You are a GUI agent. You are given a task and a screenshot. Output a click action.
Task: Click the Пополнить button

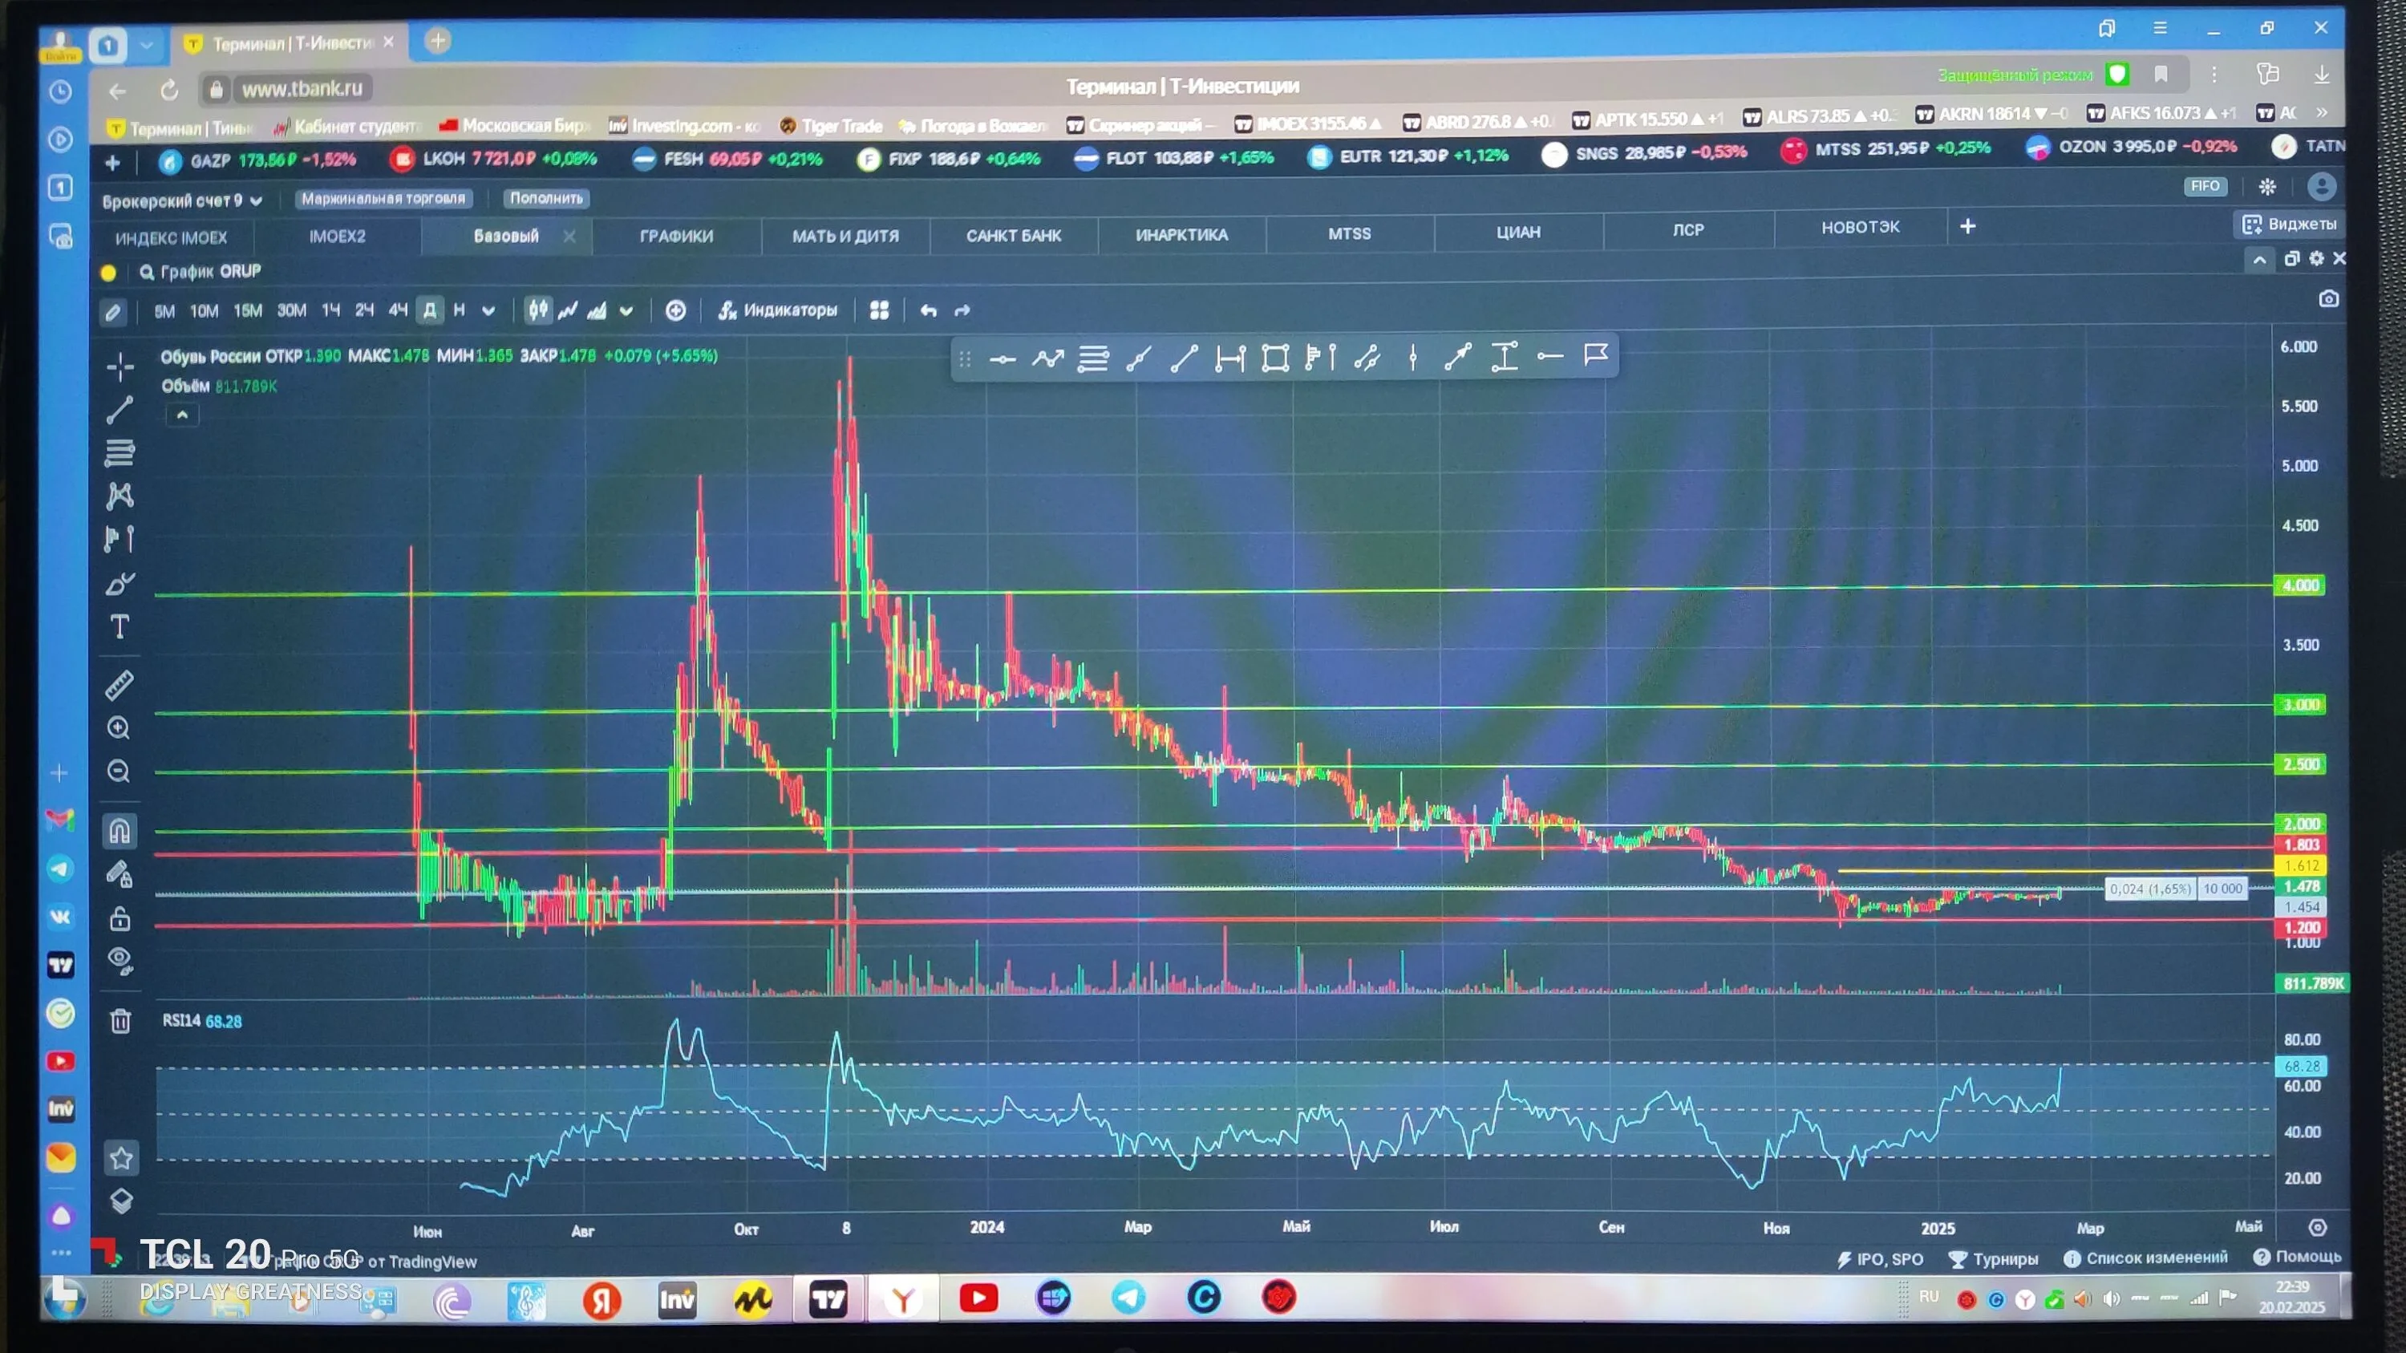(546, 198)
